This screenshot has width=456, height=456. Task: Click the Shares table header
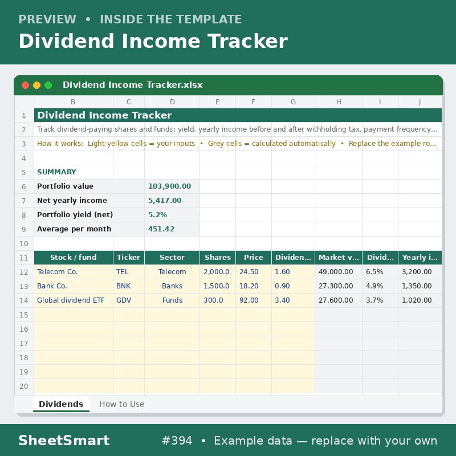pos(218,258)
